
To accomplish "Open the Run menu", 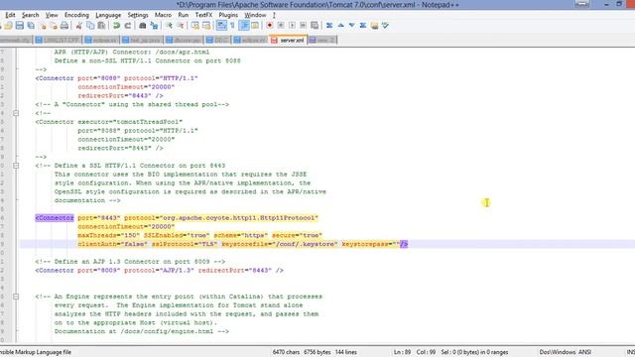I will (183, 15).
